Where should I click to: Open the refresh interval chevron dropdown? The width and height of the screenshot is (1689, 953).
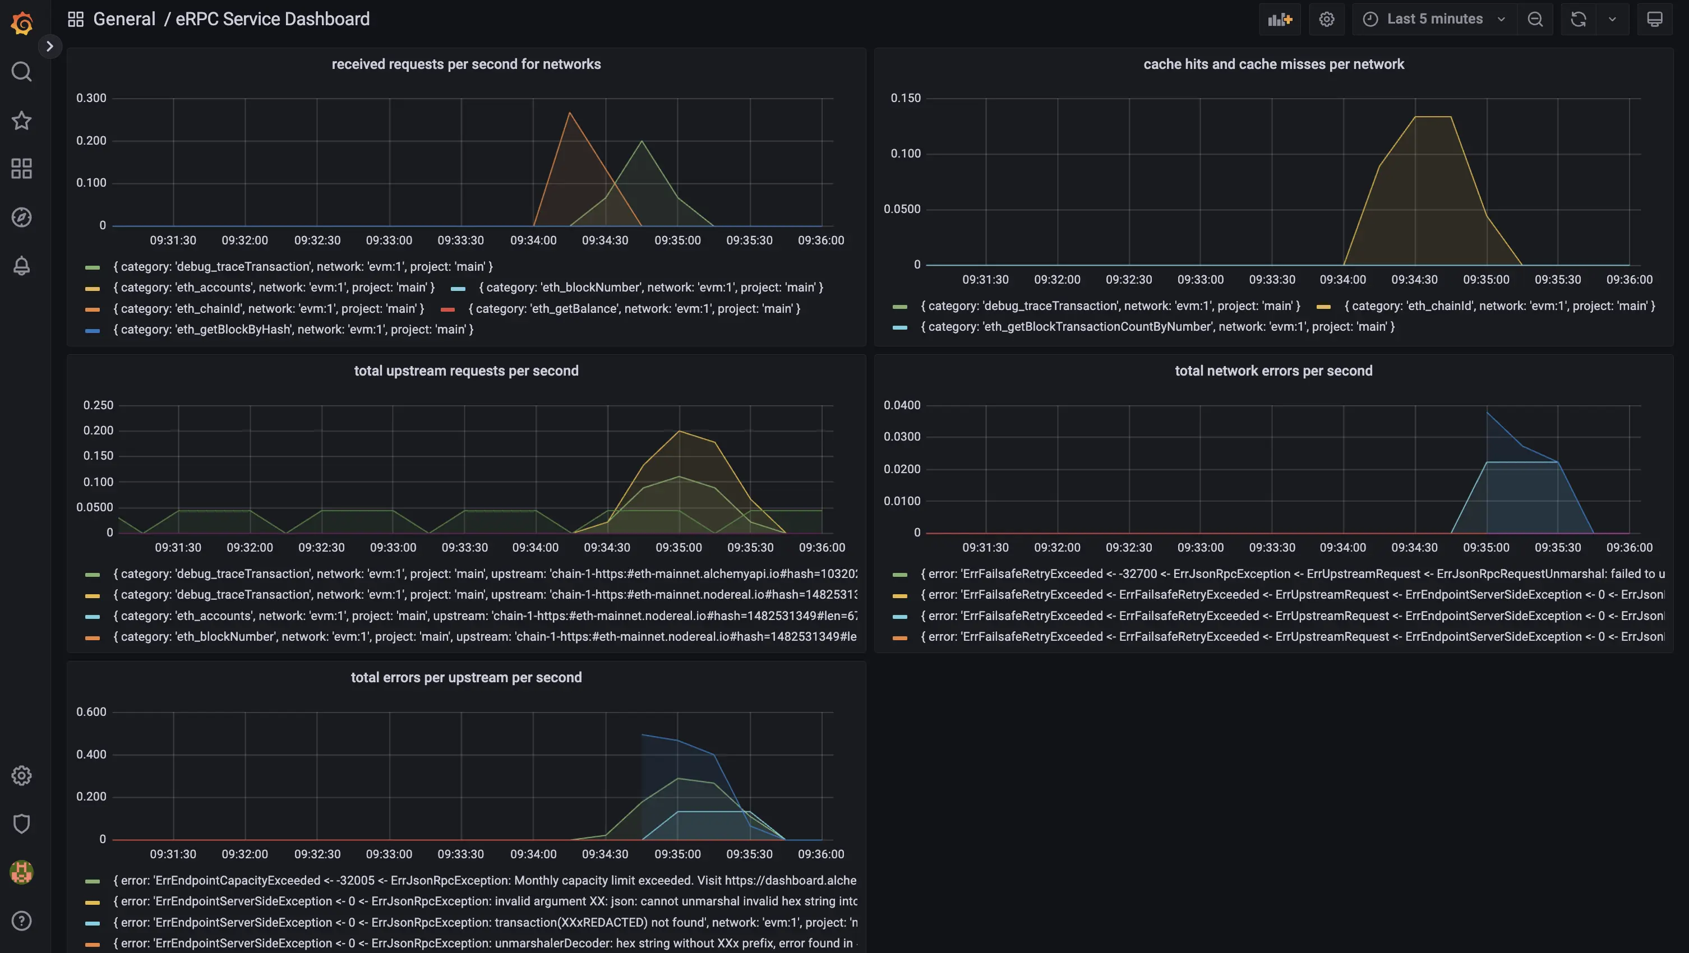click(1612, 18)
